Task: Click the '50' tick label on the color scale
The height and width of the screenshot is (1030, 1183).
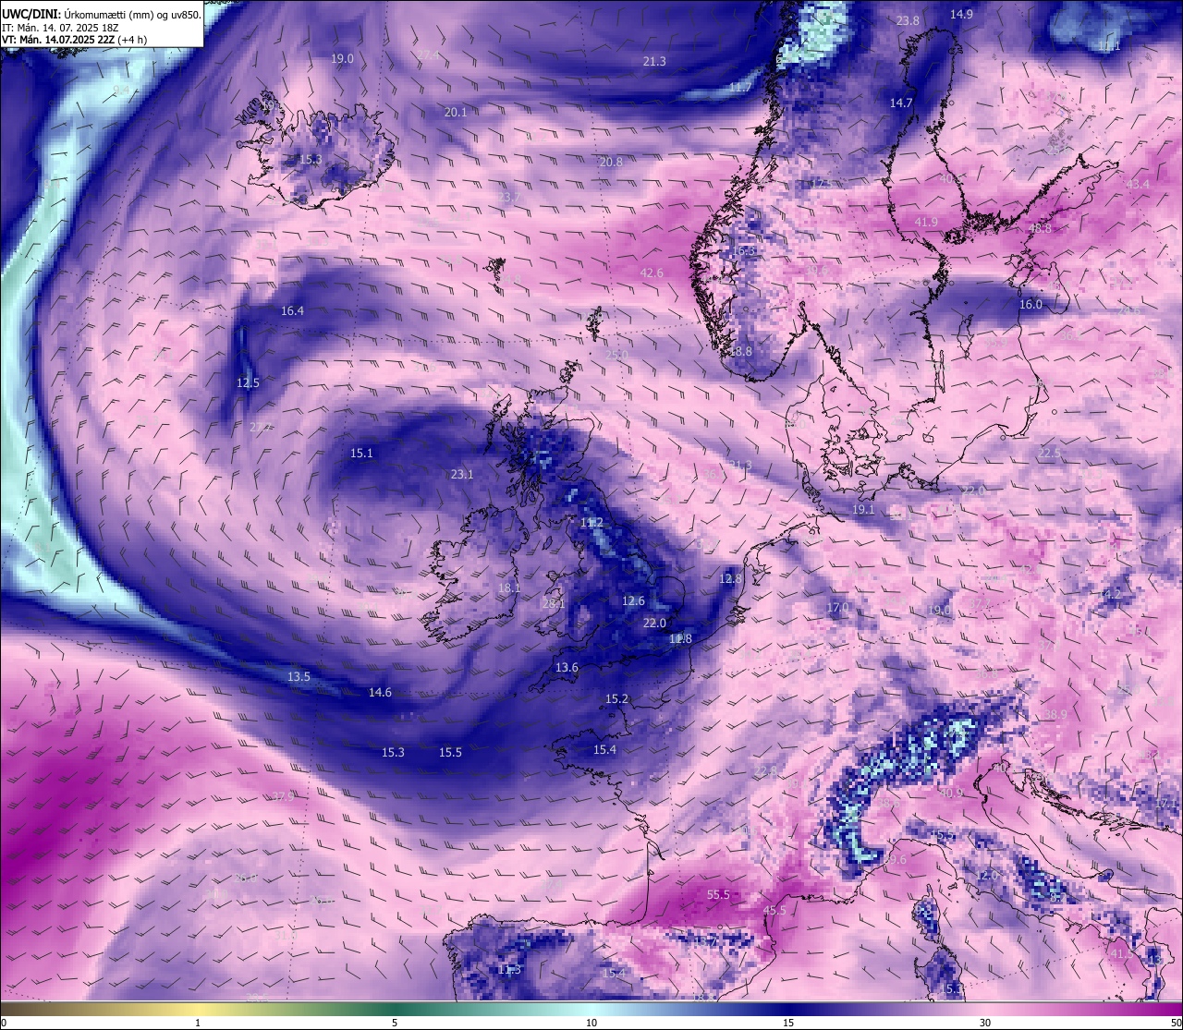Action: click(x=1175, y=1023)
